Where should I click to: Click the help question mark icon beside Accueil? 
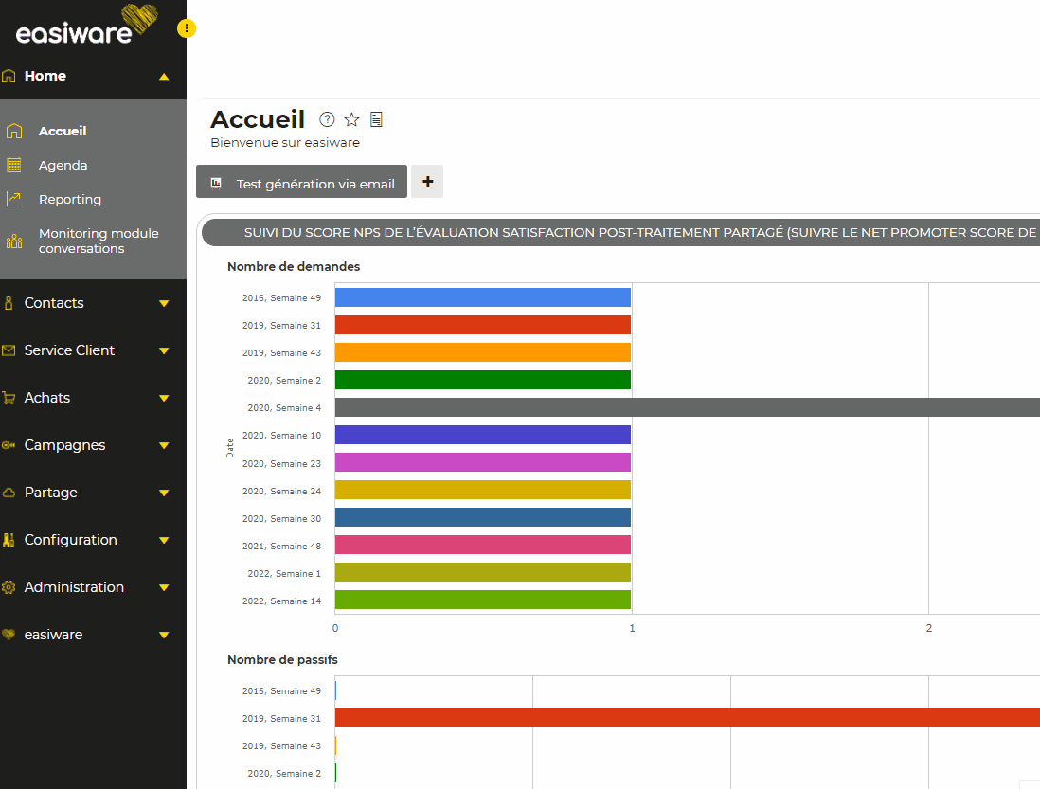327,119
